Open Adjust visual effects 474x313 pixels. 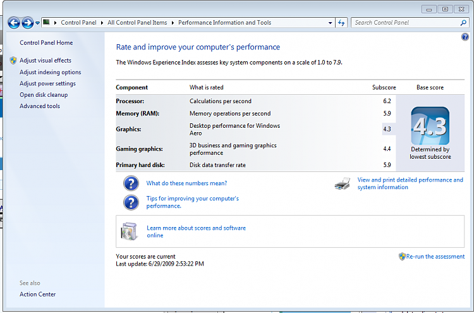[x=46, y=61]
